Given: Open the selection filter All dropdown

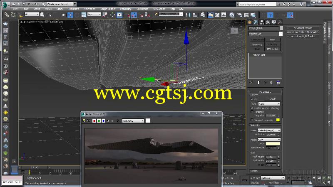Looking at the screenshot, I should pos(32,14).
